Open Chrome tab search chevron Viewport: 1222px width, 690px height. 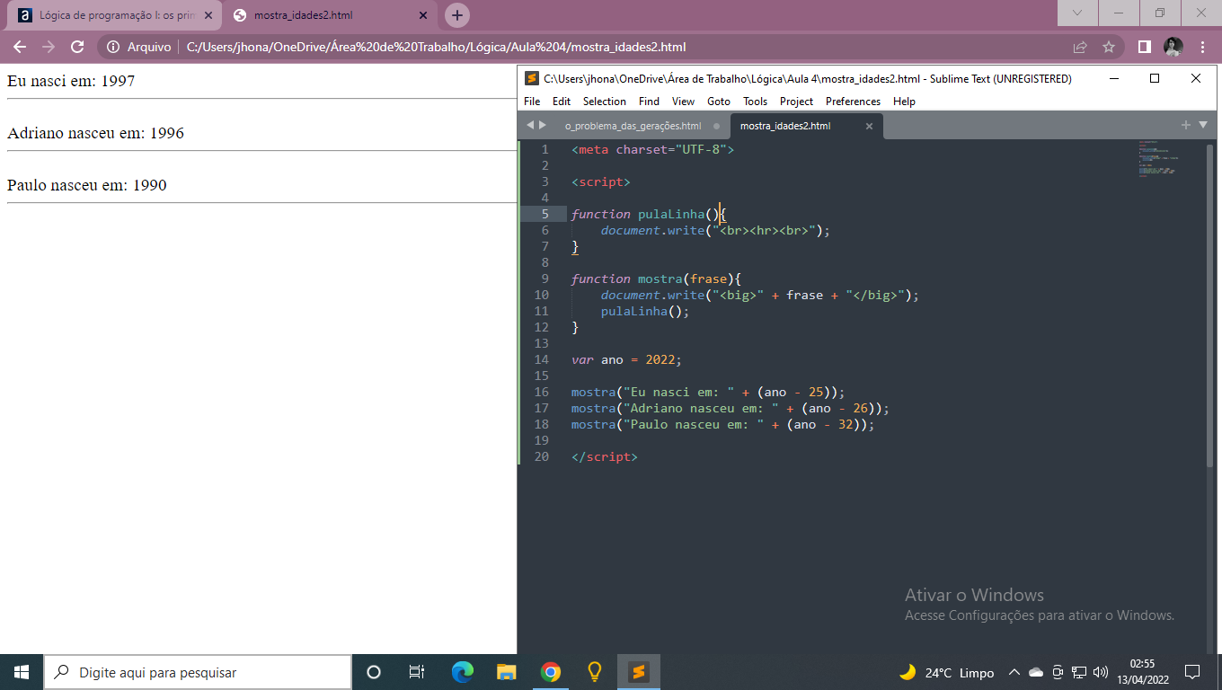click(x=1077, y=13)
